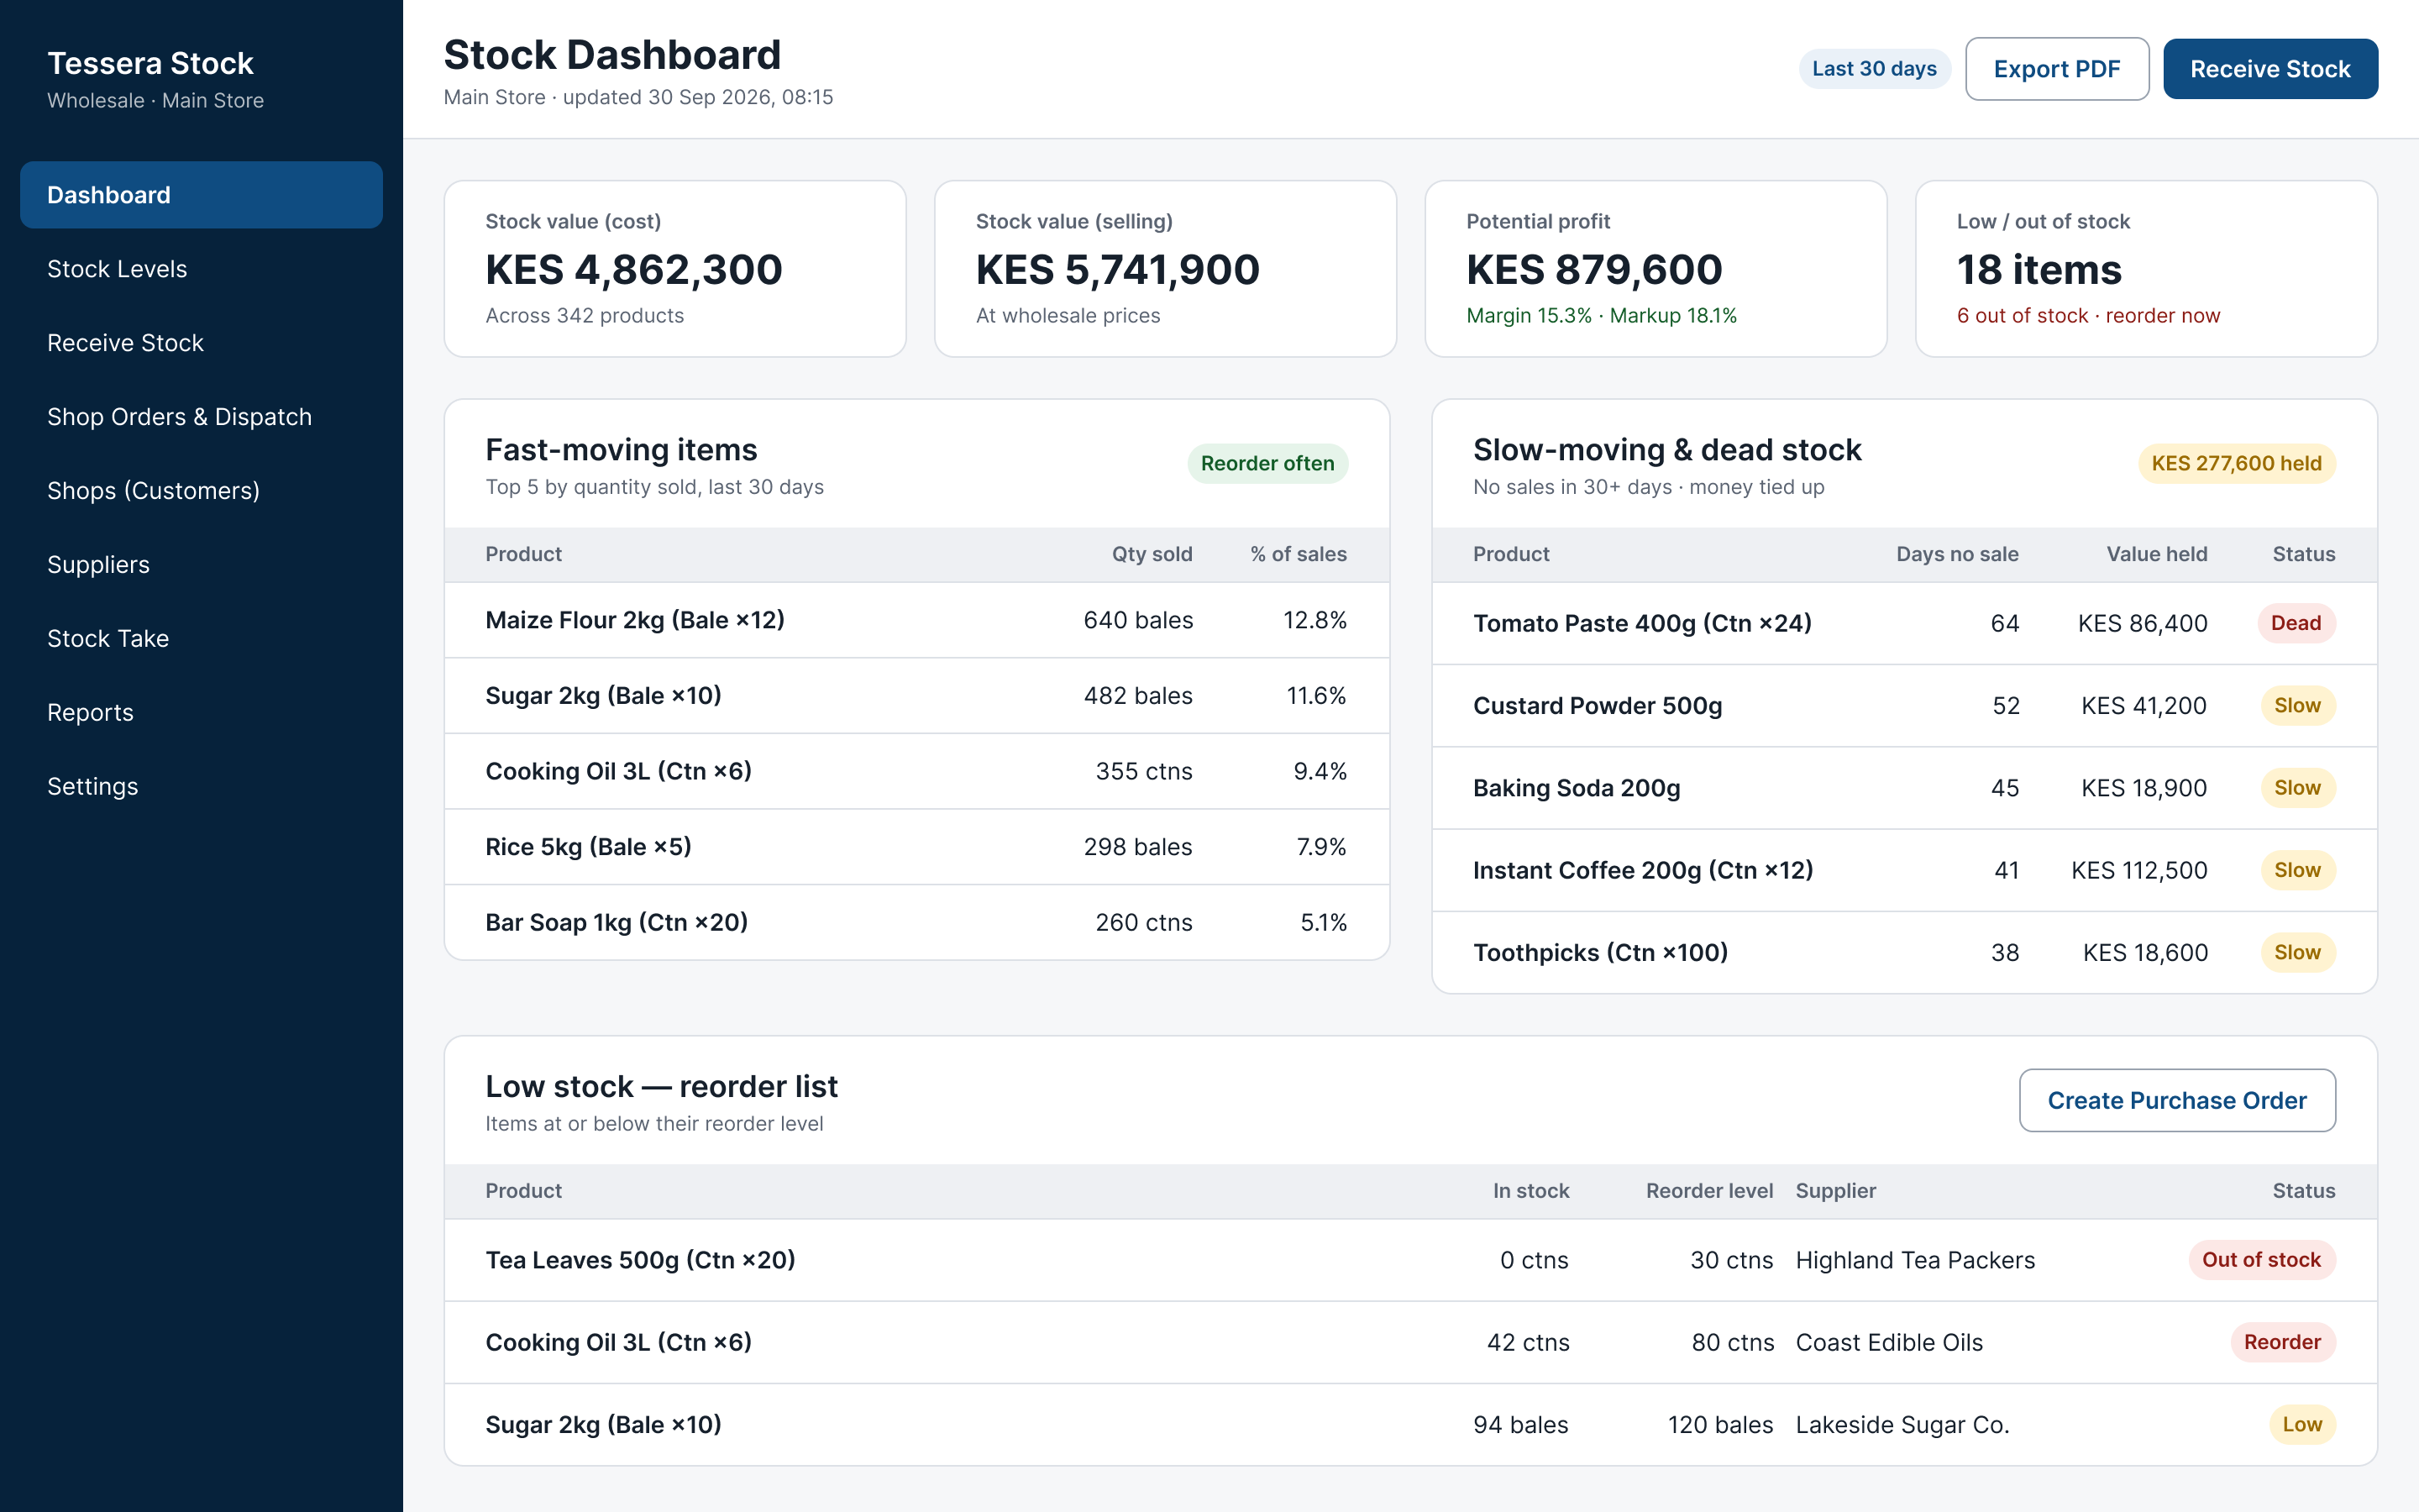Select Cooking Oil 3L in Fast-moving items
The width and height of the screenshot is (2419, 1512).
click(916, 771)
